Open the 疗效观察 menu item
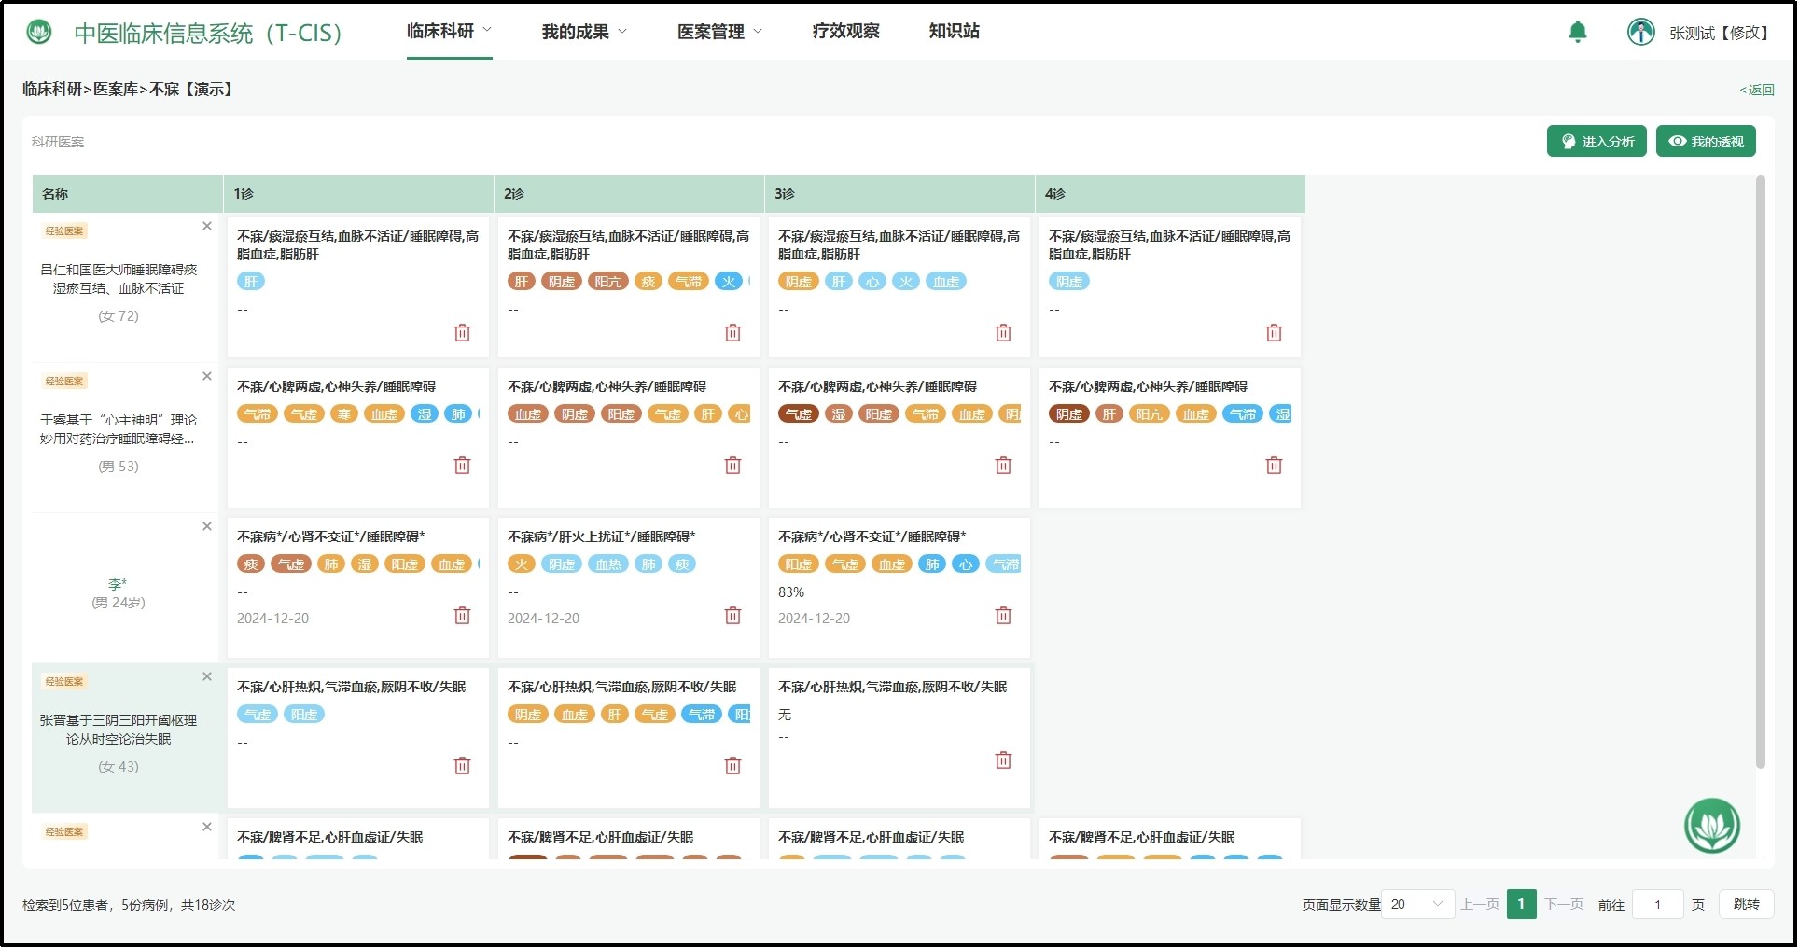 pyautogui.click(x=845, y=32)
